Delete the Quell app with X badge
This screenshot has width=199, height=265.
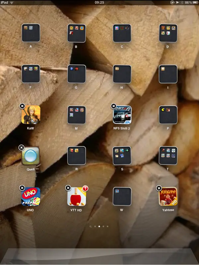tap(21, 147)
